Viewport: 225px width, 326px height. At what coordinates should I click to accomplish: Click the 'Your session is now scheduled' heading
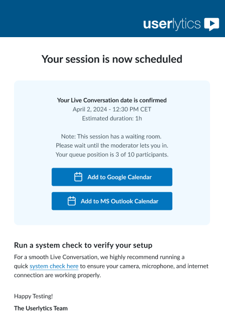coord(112,59)
